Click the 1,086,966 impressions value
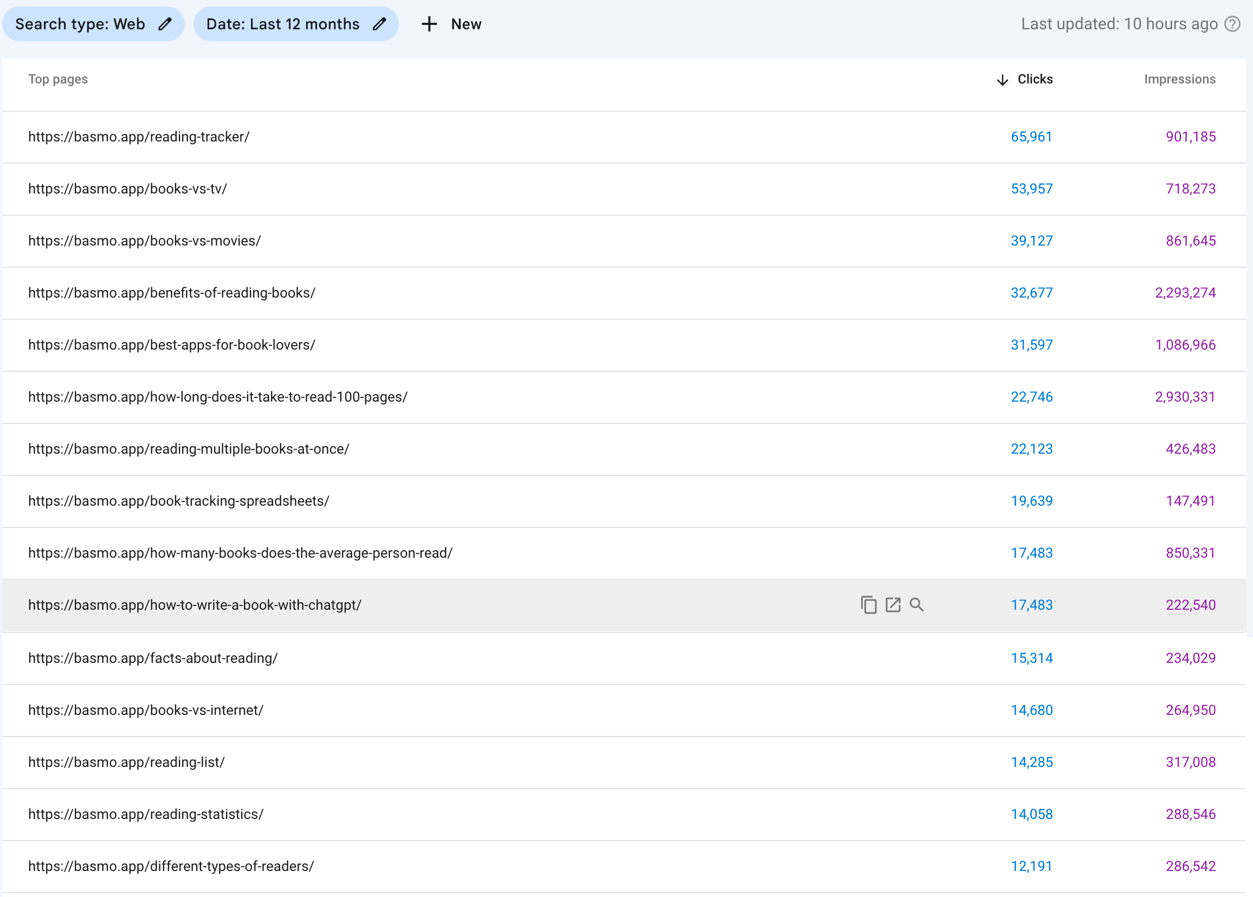The width and height of the screenshot is (1253, 897). [1185, 345]
